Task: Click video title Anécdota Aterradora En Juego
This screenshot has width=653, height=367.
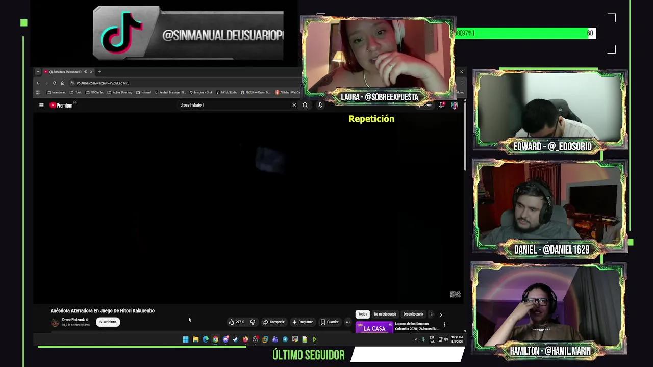Action: [103, 311]
